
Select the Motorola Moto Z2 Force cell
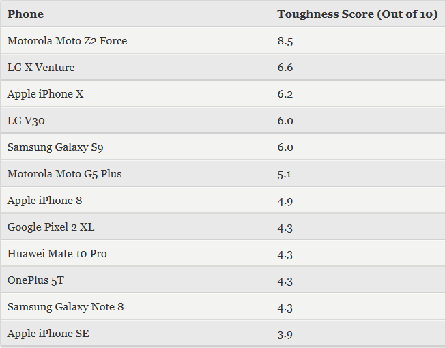(67, 41)
